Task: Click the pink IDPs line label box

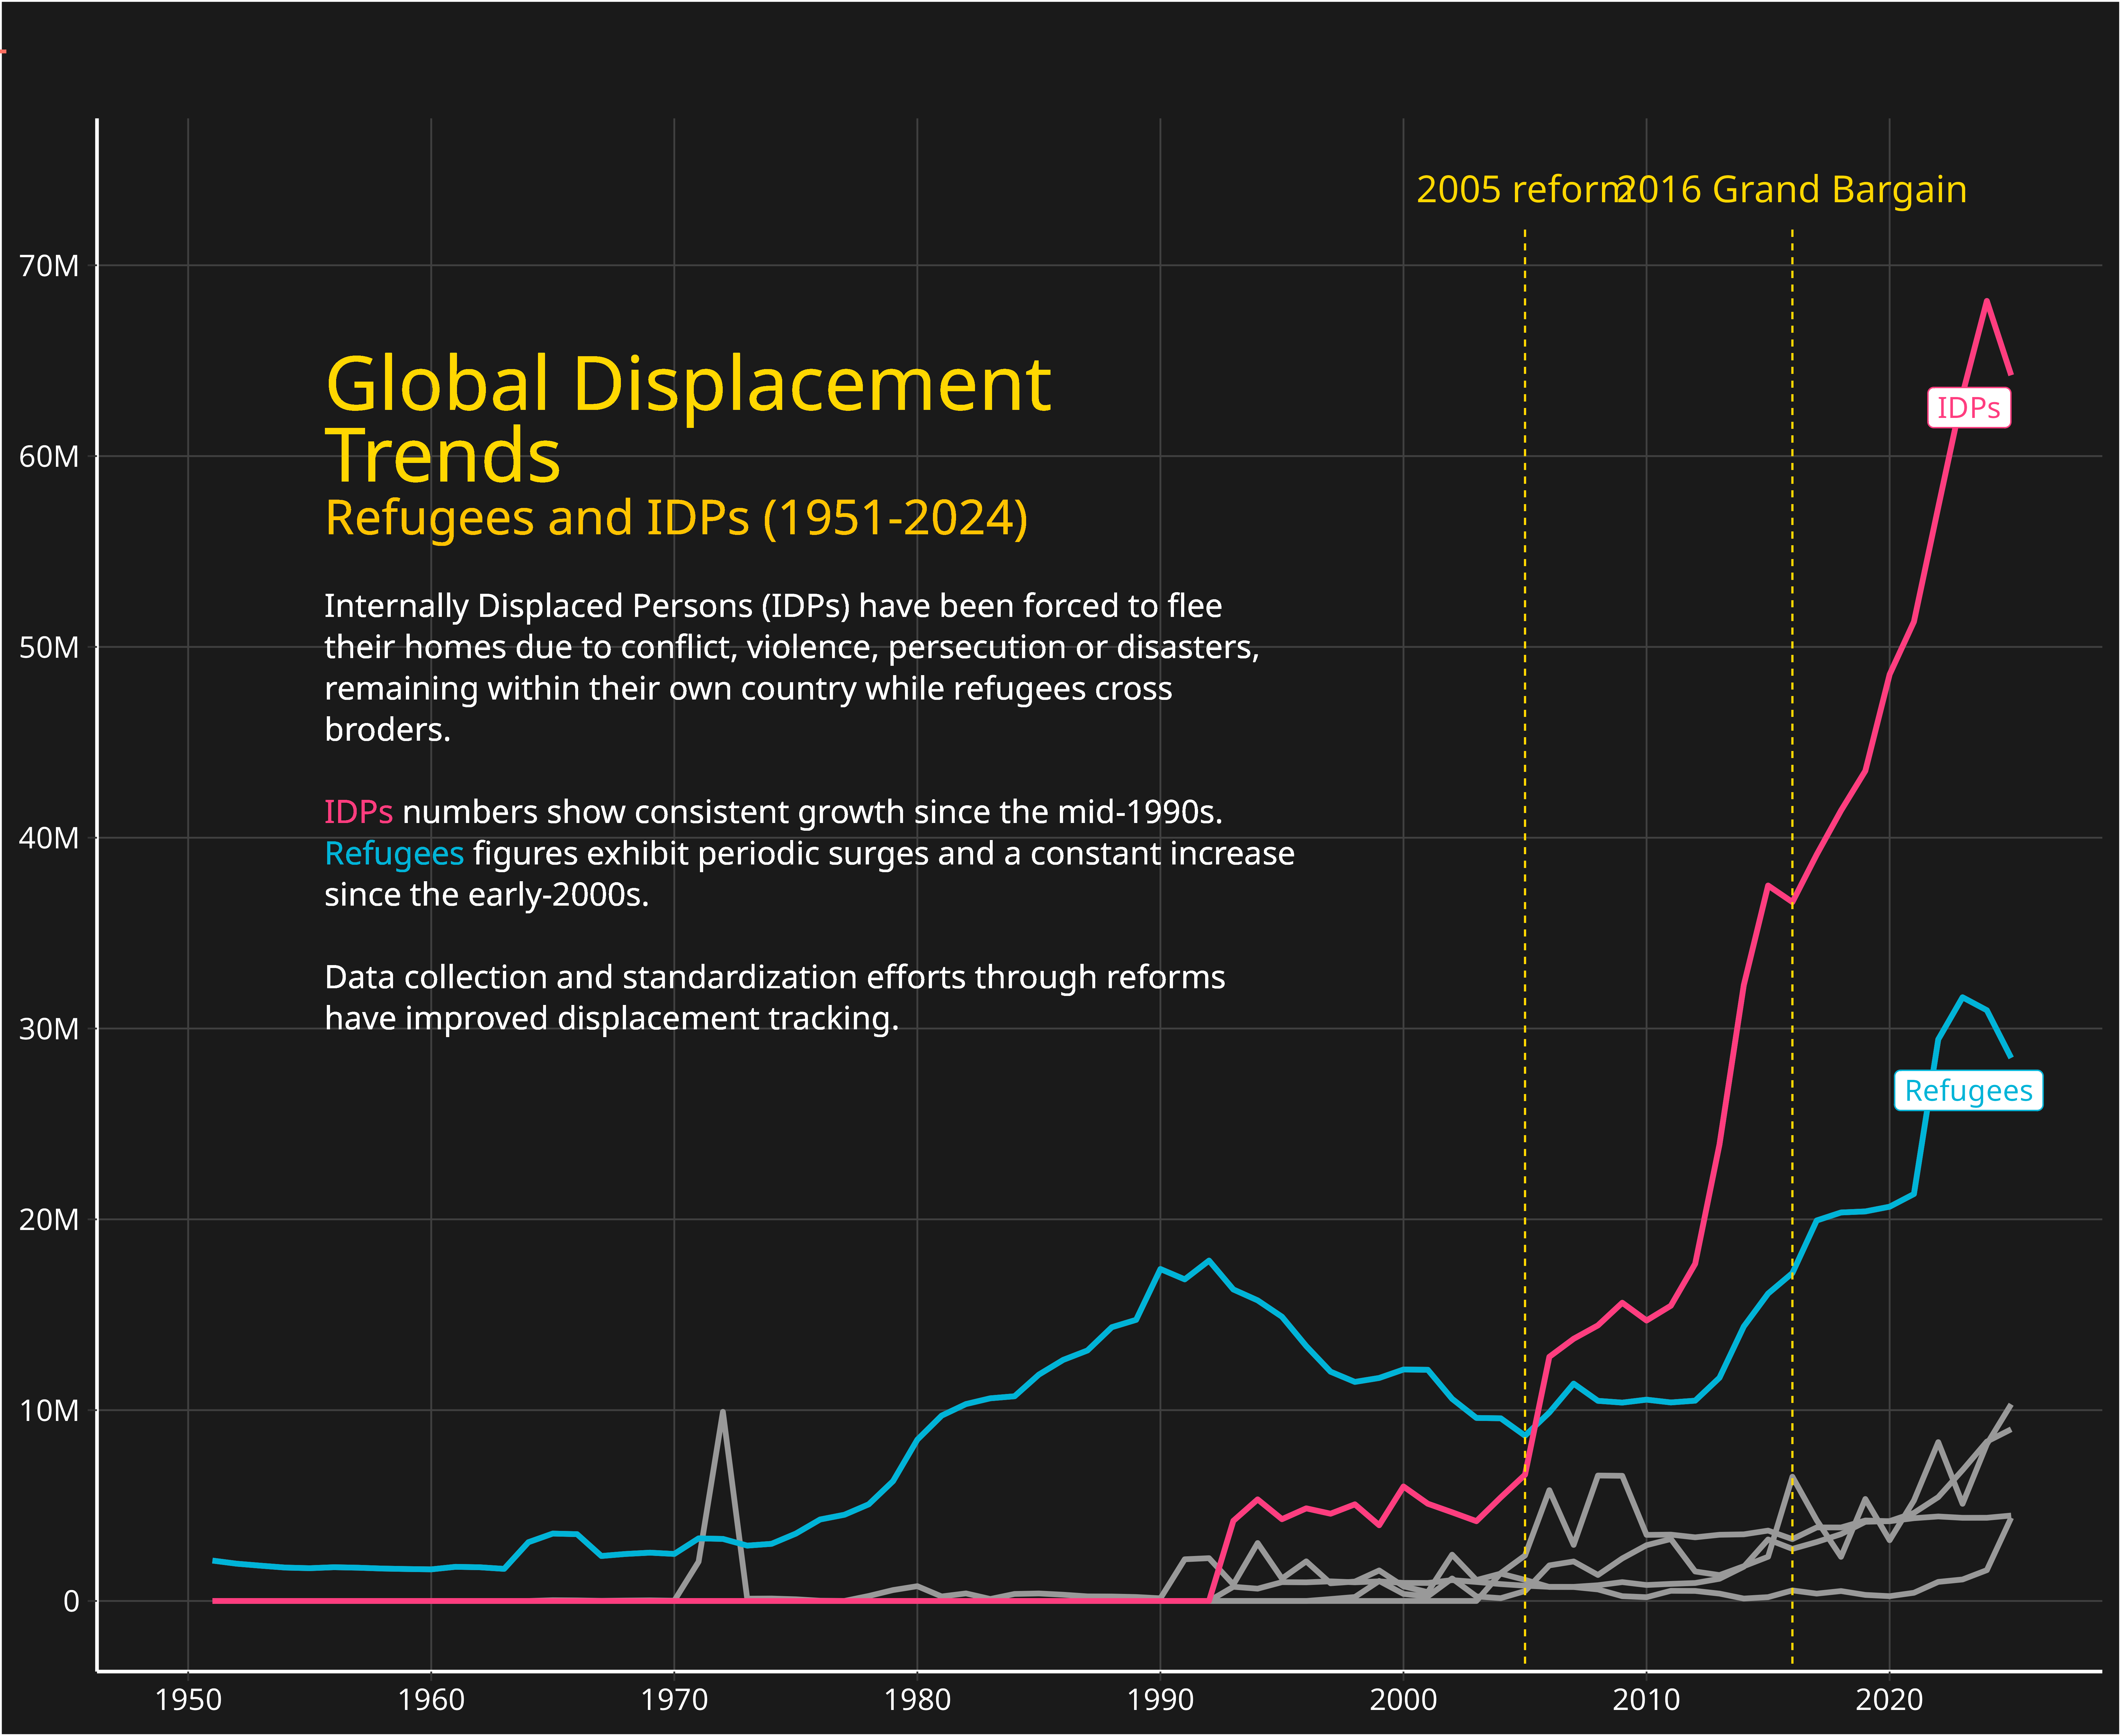Action: (1968, 408)
